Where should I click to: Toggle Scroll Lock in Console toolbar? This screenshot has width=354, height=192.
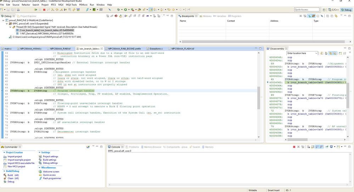(312, 147)
